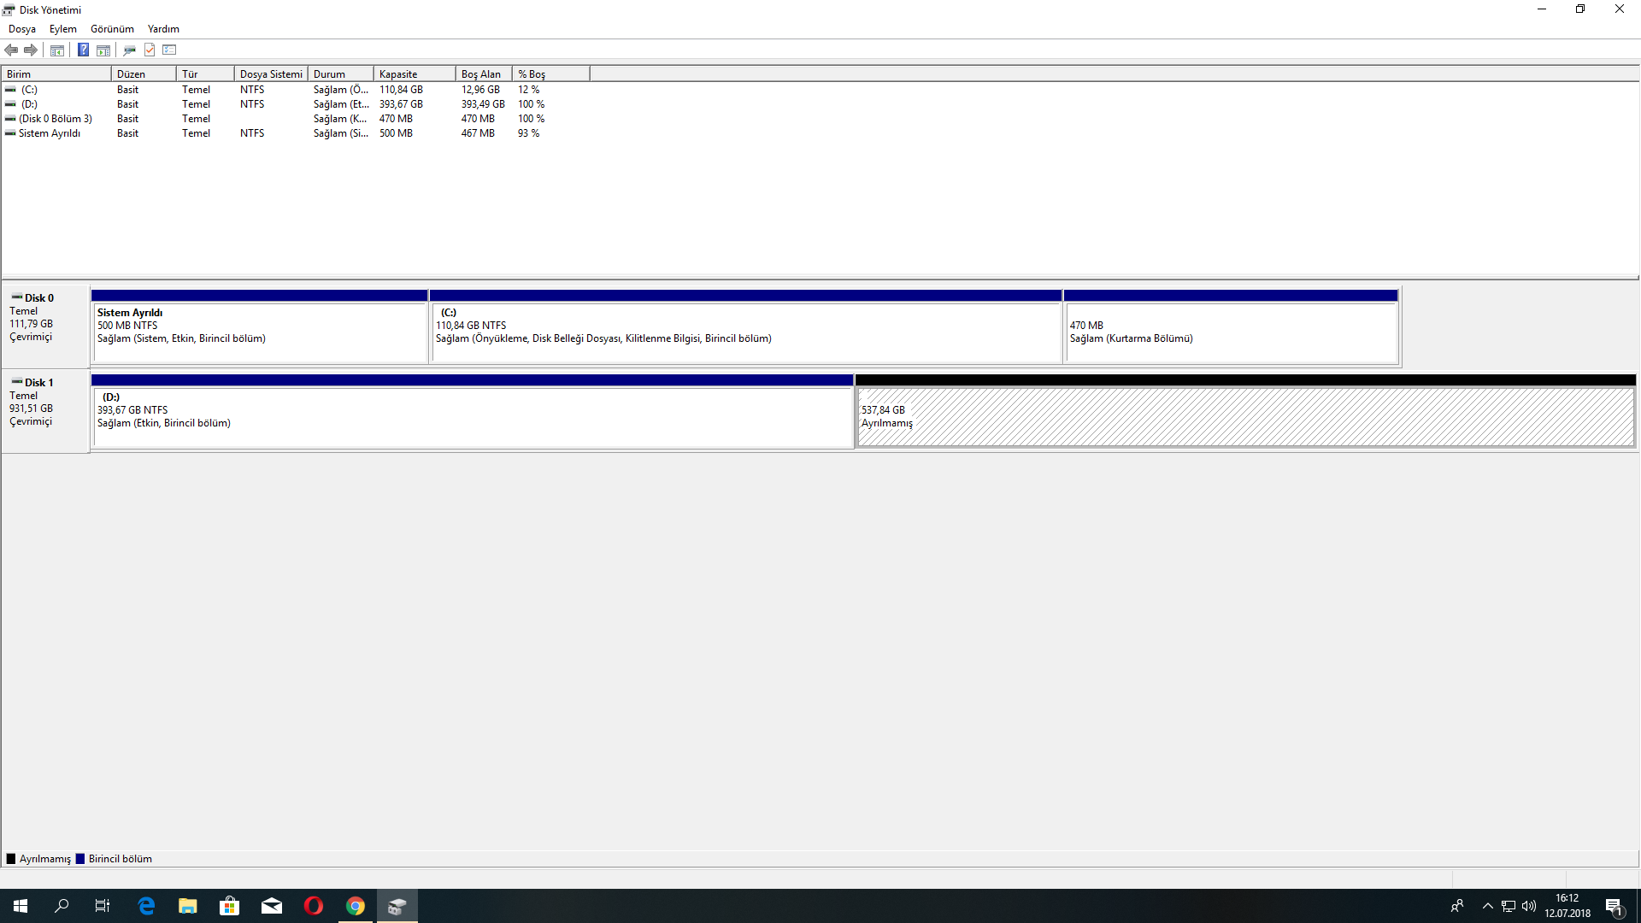Open Chrome from the taskbar
Image resolution: width=1641 pixels, height=923 pixels.
(356, 906)
